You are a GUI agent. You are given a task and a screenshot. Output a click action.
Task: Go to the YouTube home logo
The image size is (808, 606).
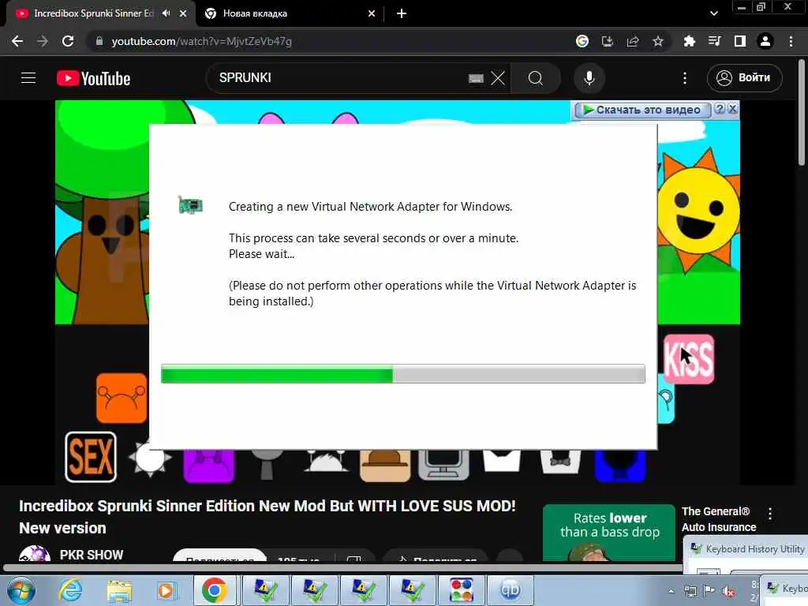pyautogui.click(x=93, y=78)
